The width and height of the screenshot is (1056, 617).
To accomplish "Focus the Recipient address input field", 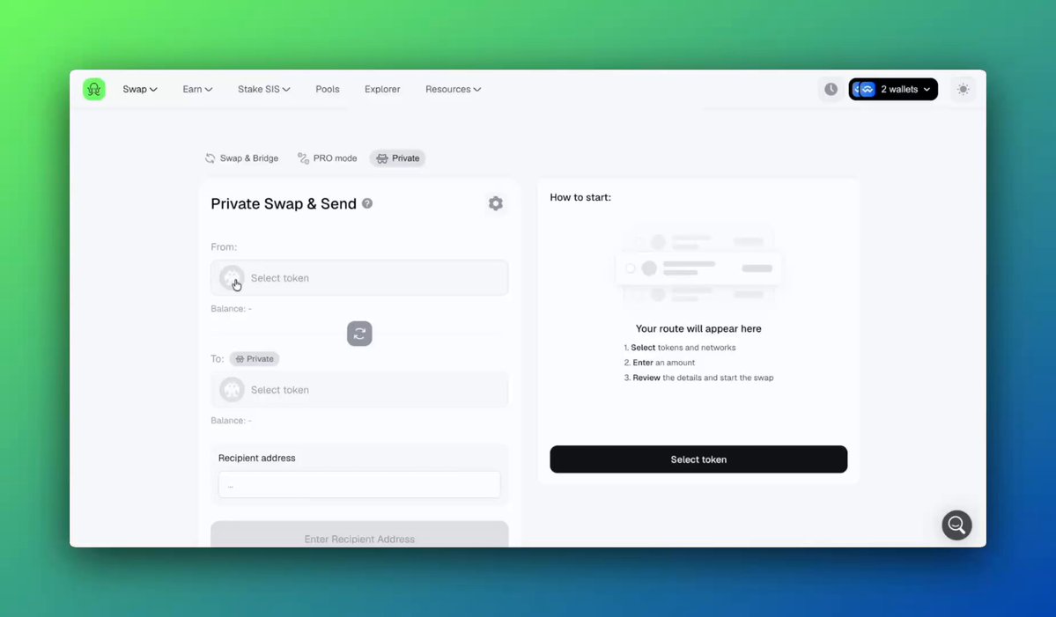I will tap(359, 484).
